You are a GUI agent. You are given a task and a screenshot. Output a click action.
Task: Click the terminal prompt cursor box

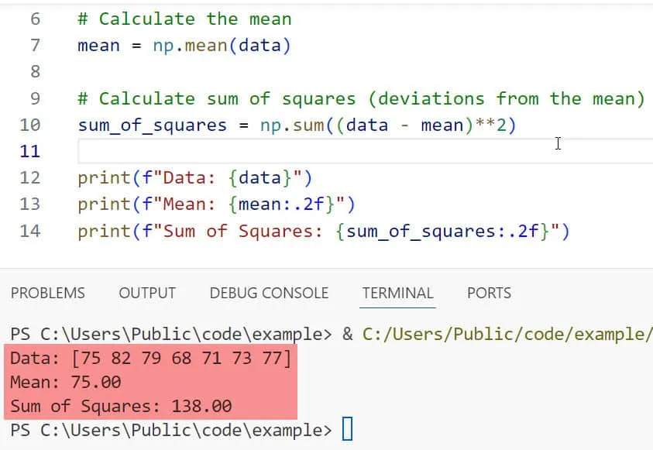[x=347, y=429]
